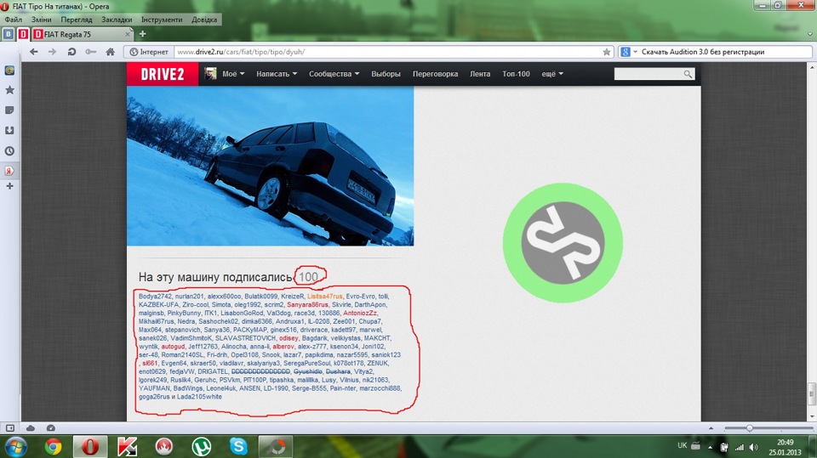Reload the page with the refresh icon
This screenshot has height=458, width=817.
click(71, 52)
